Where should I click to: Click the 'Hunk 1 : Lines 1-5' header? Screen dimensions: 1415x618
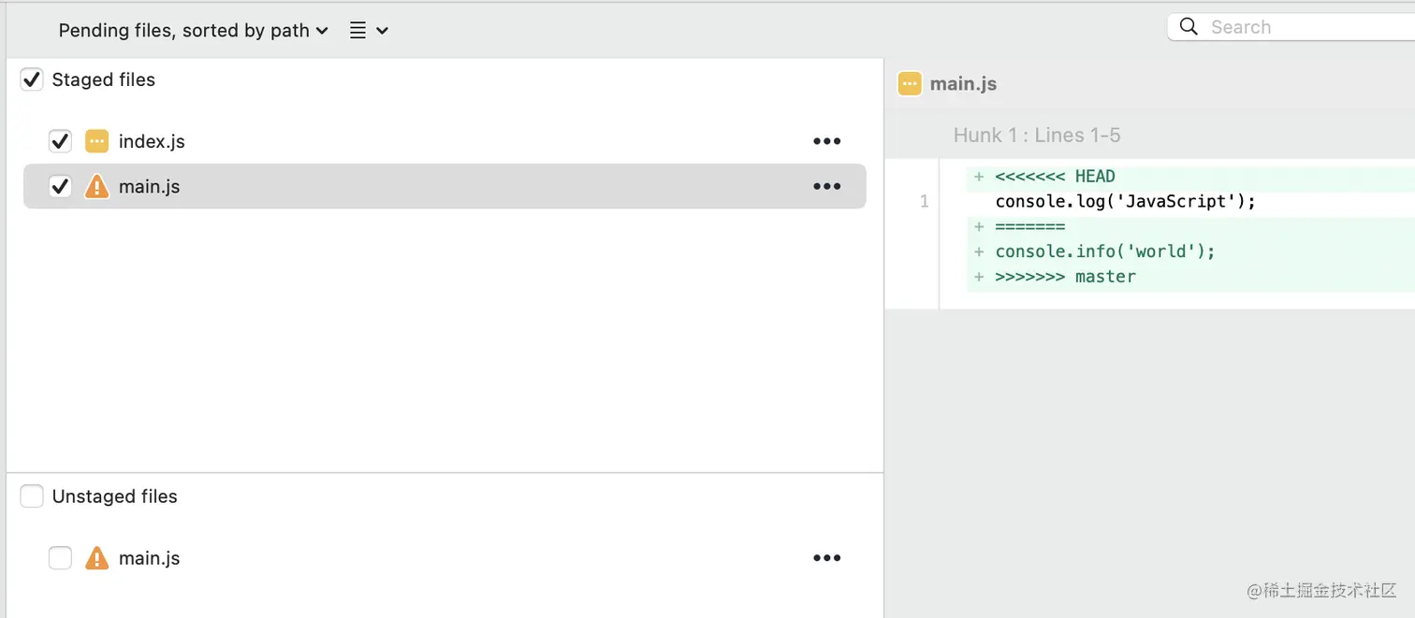coord(1037,135)
